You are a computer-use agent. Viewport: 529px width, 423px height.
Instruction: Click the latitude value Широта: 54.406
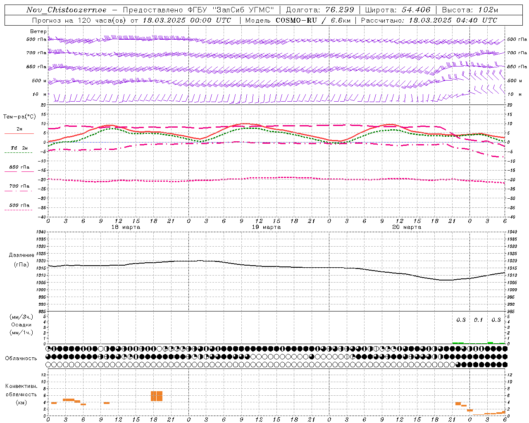click(x=398, y=10)
